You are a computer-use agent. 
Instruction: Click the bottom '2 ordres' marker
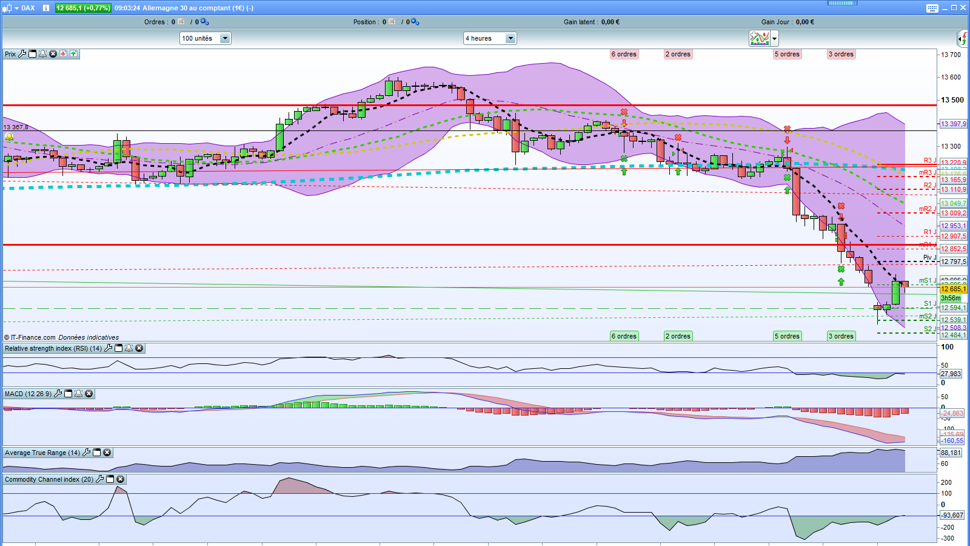678,336
